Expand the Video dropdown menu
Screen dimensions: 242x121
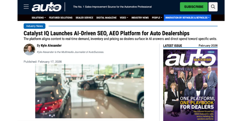[124, 18]
